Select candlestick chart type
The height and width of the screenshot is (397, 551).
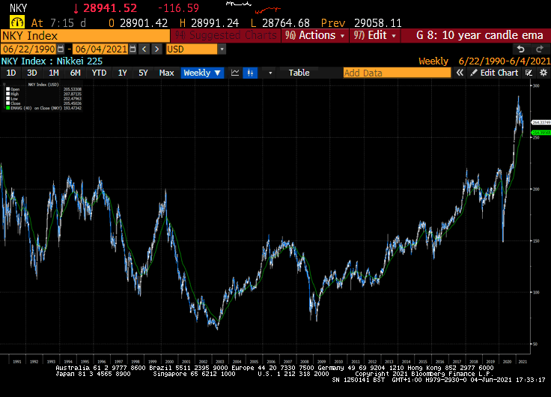(x=250, y=73)
